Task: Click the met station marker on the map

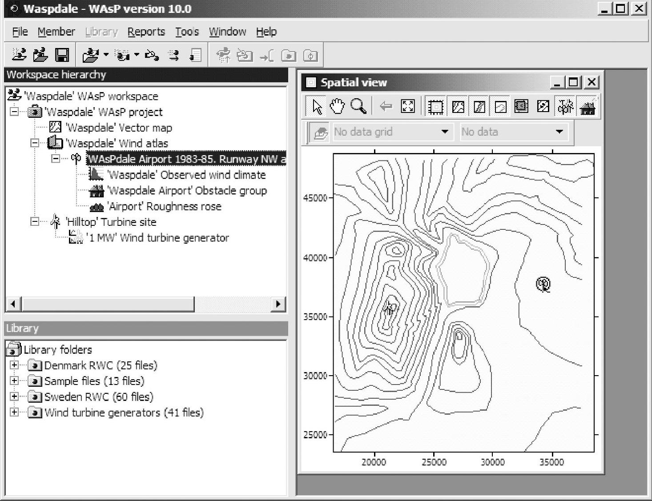Action: [x=543, y=284]
